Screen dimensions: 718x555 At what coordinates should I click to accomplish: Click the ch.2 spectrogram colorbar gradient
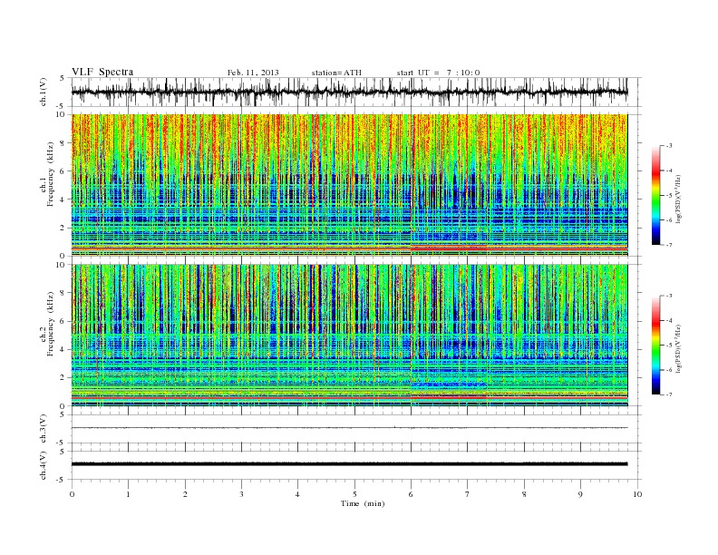pos(655,345)
